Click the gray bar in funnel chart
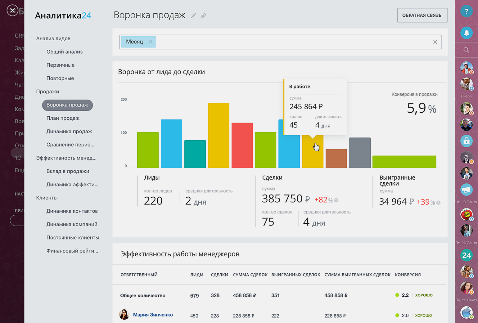Image resolution: width=478 pixels, height=323 pixels. 360,153
